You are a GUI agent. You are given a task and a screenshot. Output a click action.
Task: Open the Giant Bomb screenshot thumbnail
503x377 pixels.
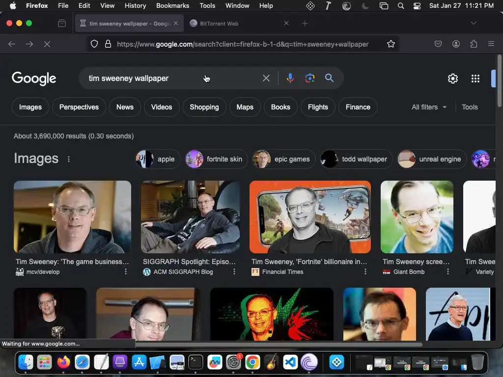coord(417,217)
